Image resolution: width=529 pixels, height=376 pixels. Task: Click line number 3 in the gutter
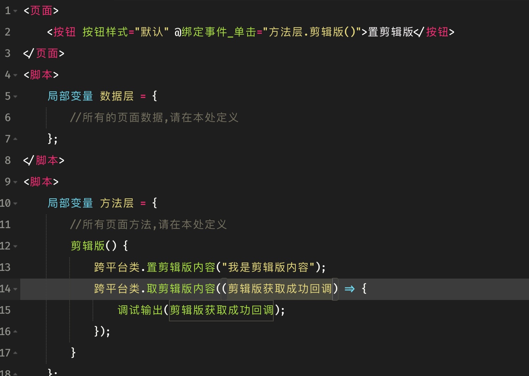pos(8,53)
